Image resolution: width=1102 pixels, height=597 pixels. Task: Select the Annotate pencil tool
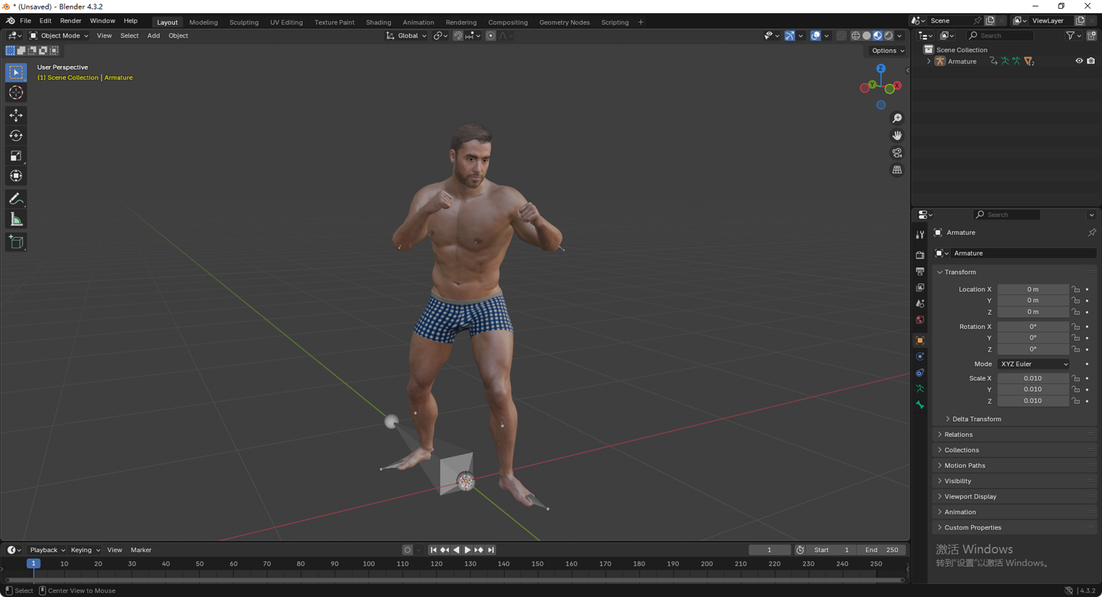pyautogui.click(x=16, y=199)
